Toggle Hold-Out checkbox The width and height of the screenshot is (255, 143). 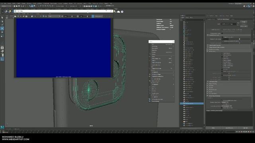(x=222, y=57)
